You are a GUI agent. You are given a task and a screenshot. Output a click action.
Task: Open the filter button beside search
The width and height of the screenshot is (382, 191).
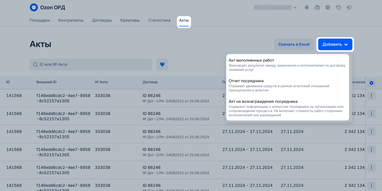162,64
